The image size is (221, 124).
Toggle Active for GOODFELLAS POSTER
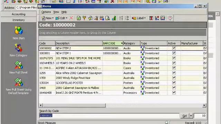point(174,83)
